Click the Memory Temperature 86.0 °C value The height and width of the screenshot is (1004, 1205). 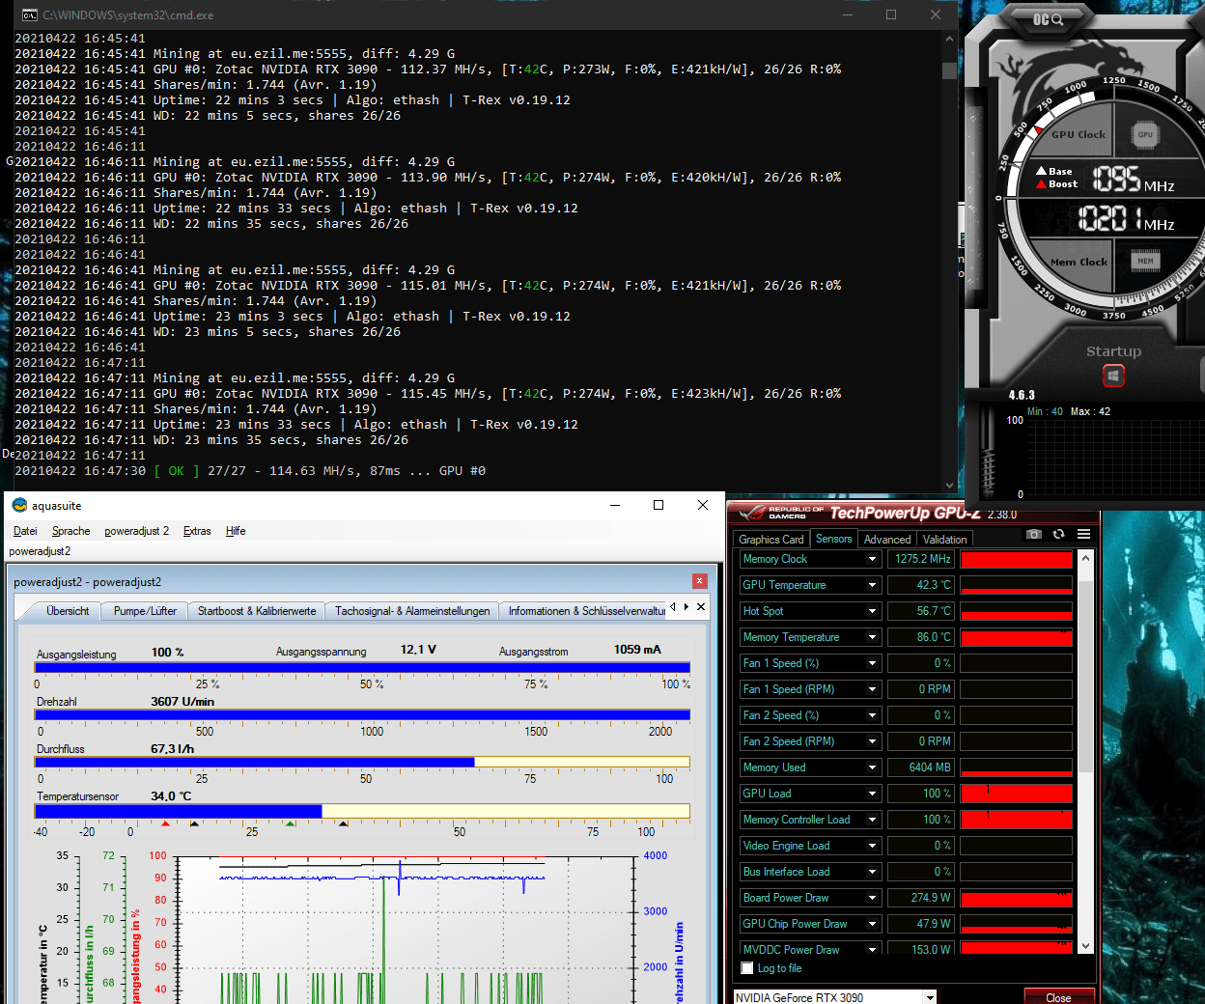920,637
